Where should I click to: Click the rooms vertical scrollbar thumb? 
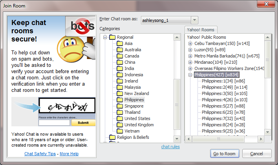[x=267, y=59]
